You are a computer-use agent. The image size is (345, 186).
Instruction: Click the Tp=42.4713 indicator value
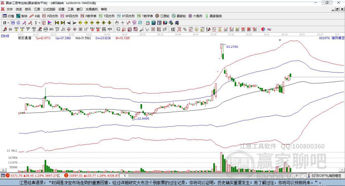pos(43,38)
